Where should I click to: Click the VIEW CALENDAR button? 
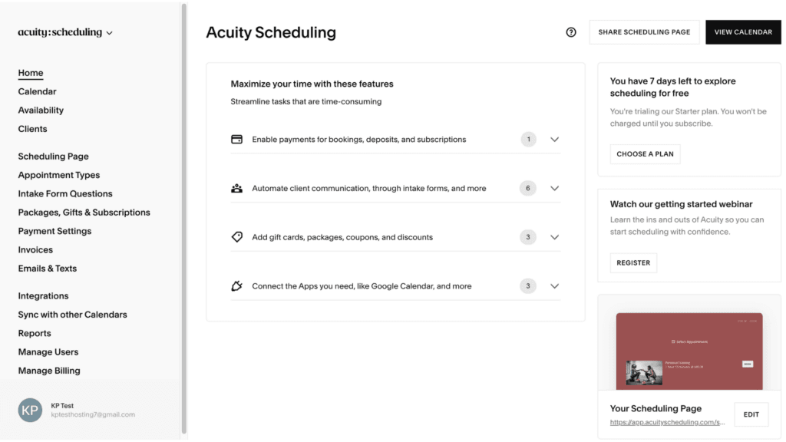[x=742, y=31]
